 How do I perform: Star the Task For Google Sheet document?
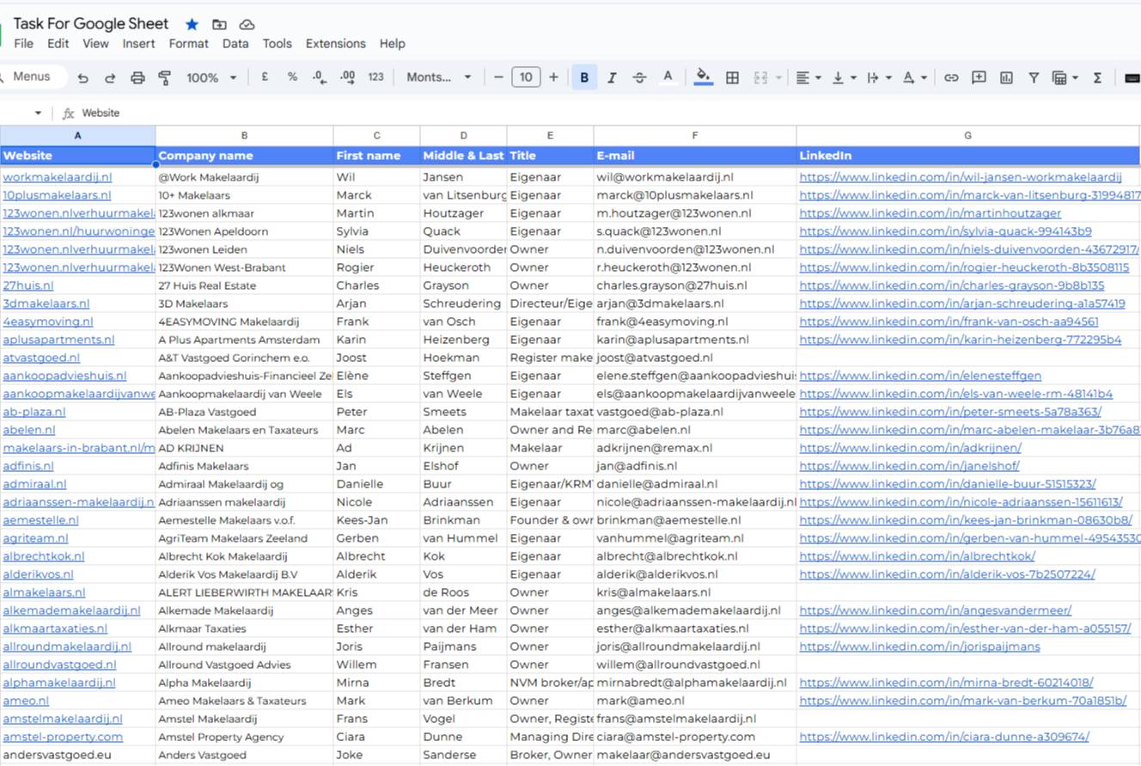[192, 24]
